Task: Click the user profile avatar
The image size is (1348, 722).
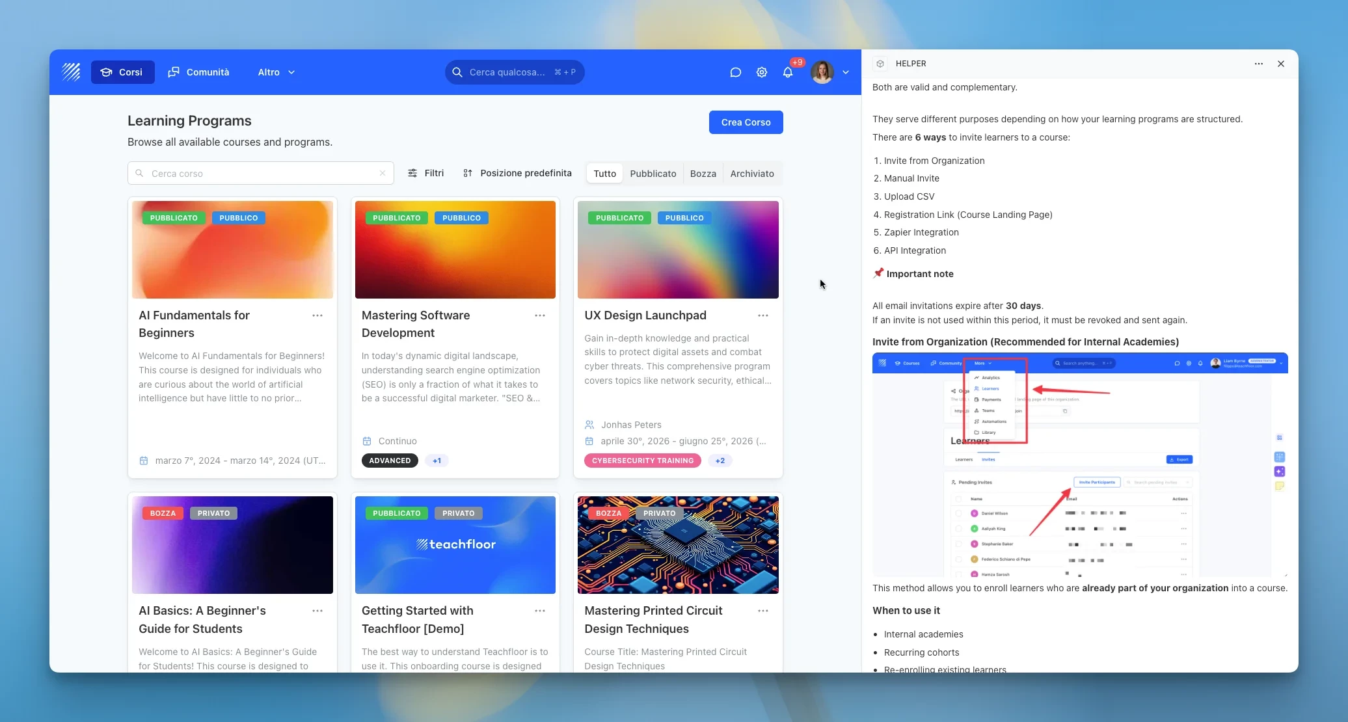Action: (x=822, y=72)
